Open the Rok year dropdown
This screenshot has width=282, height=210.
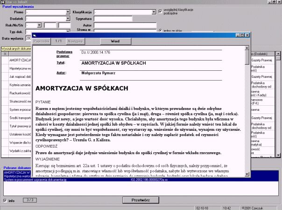pos(39,25)
